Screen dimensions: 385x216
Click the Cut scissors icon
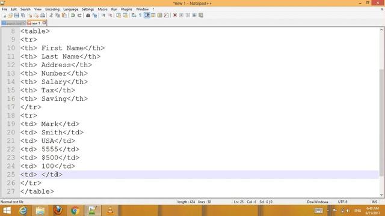tap(51, 15)
